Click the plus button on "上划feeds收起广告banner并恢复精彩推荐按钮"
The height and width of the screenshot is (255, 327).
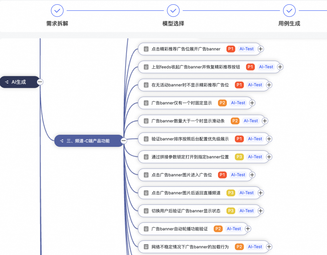click(x=280, y=67)
